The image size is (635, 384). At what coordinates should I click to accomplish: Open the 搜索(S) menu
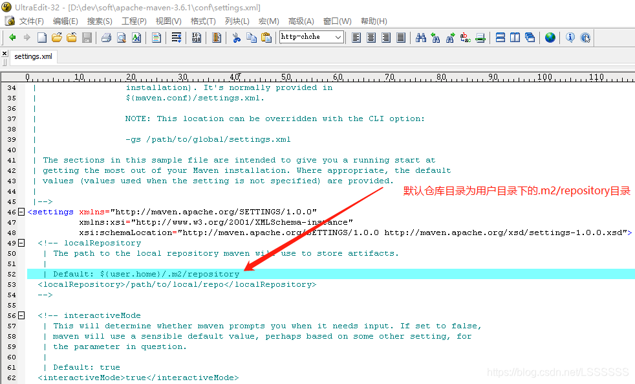100,21
